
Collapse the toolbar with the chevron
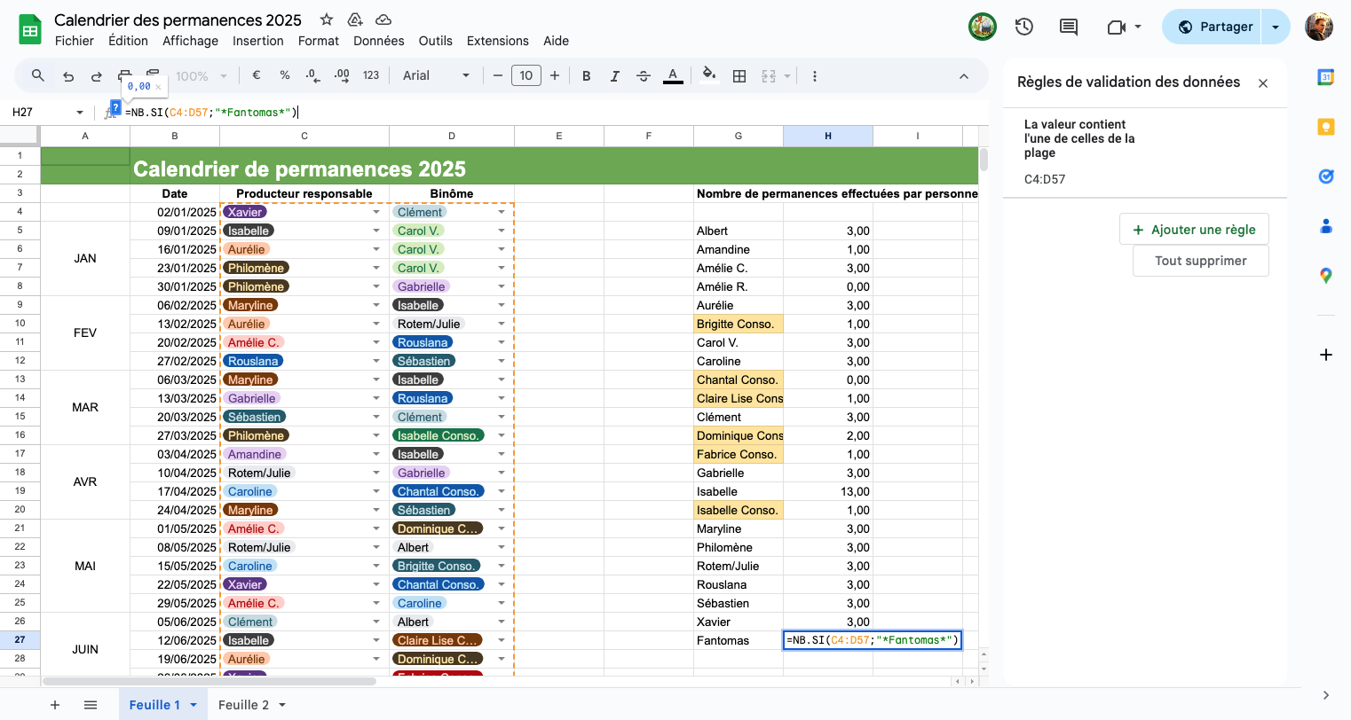coord(964,76)
